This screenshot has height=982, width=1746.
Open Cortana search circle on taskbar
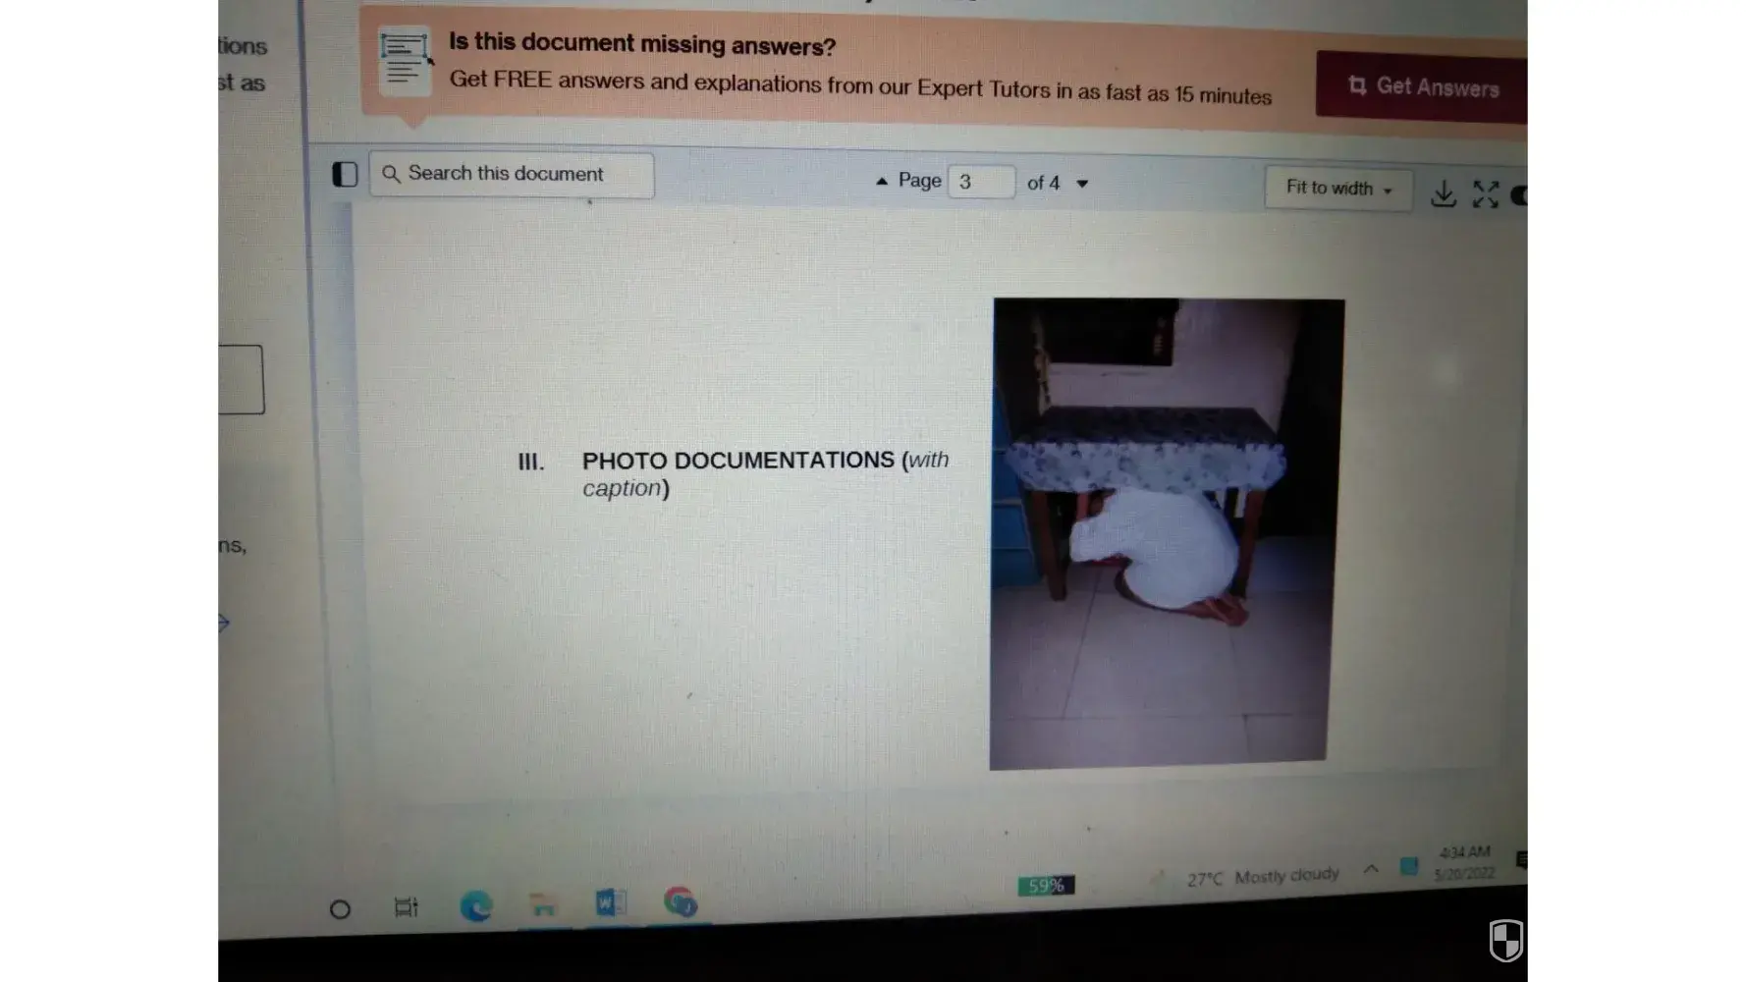coord(340,909)
